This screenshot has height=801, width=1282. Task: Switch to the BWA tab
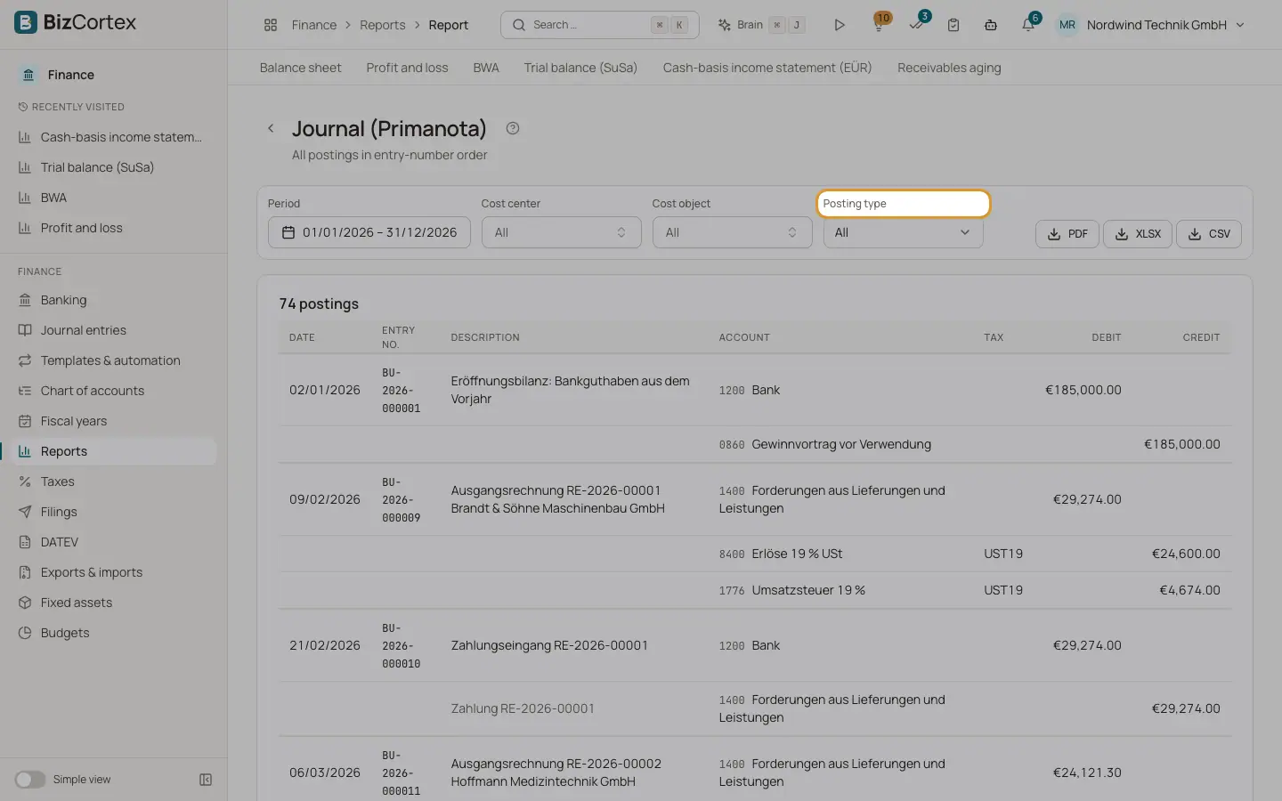click(486, 68)
